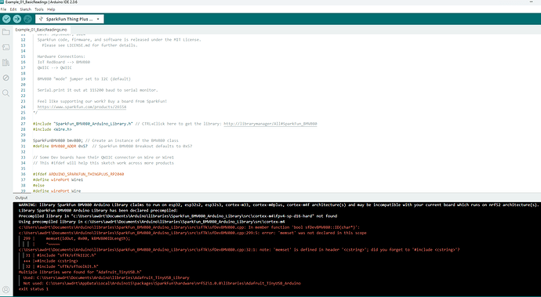The width and height of the screenshot is (541, 297).
Task: Click the 'Using precompiled library' output line
Action: coord(152,222)
